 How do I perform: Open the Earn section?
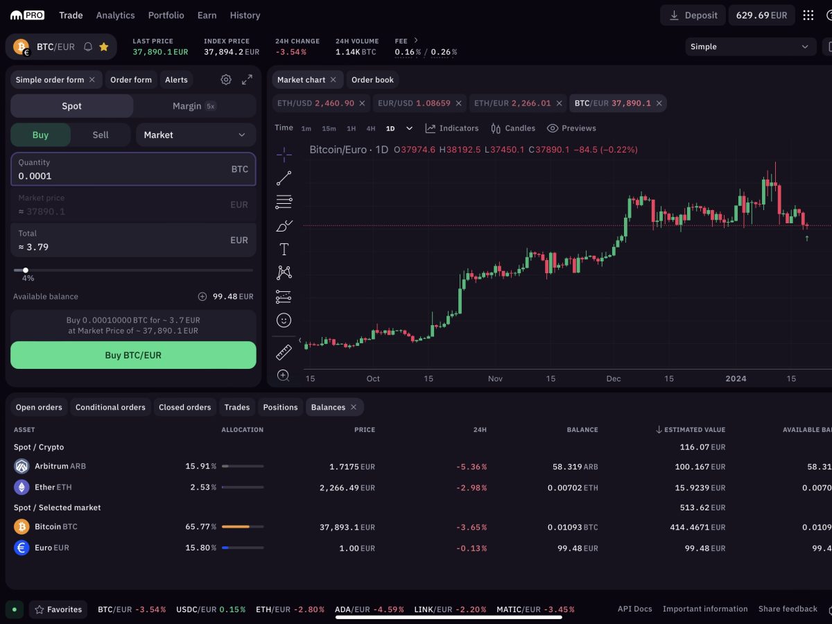click(207, 15)
